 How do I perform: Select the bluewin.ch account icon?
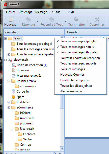[10, 60]
